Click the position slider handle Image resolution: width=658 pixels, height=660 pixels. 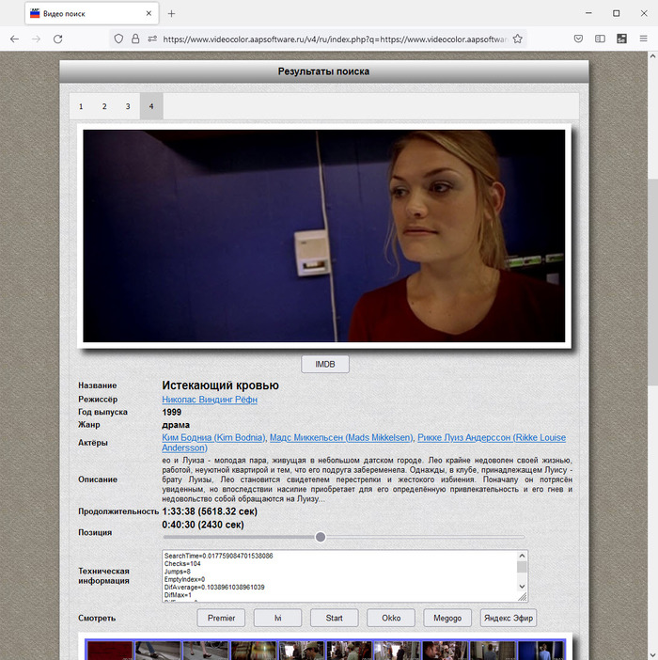[x=321, y=537]
